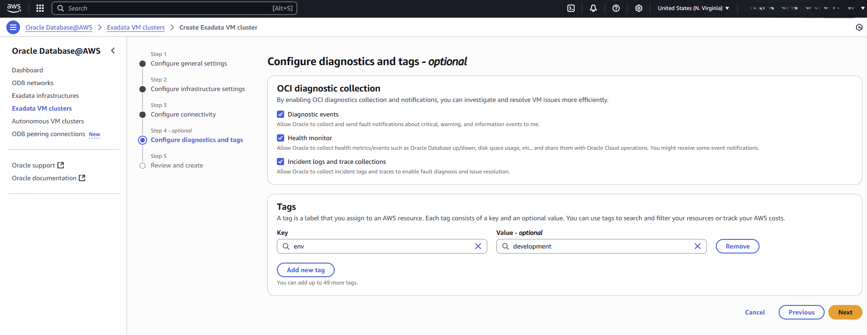Screen dimensions: 867x335
Task: Open the notifications bell
Action: coord(593,8)
